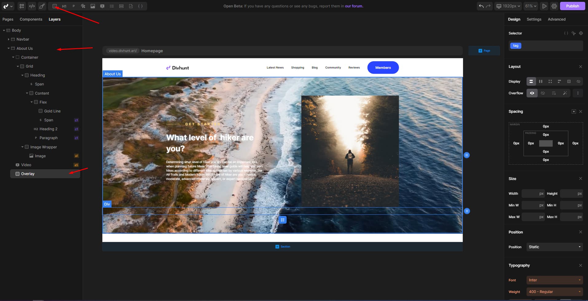Screen dimensions: 588x301
Task: Redo the last action
Action: [488, 6]
